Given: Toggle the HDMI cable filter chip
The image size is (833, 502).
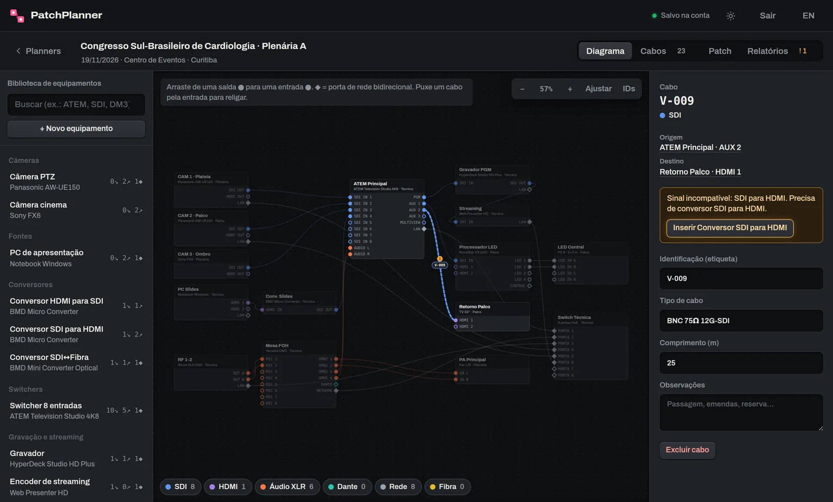Looking at the screenshot, I should [228, 487].
